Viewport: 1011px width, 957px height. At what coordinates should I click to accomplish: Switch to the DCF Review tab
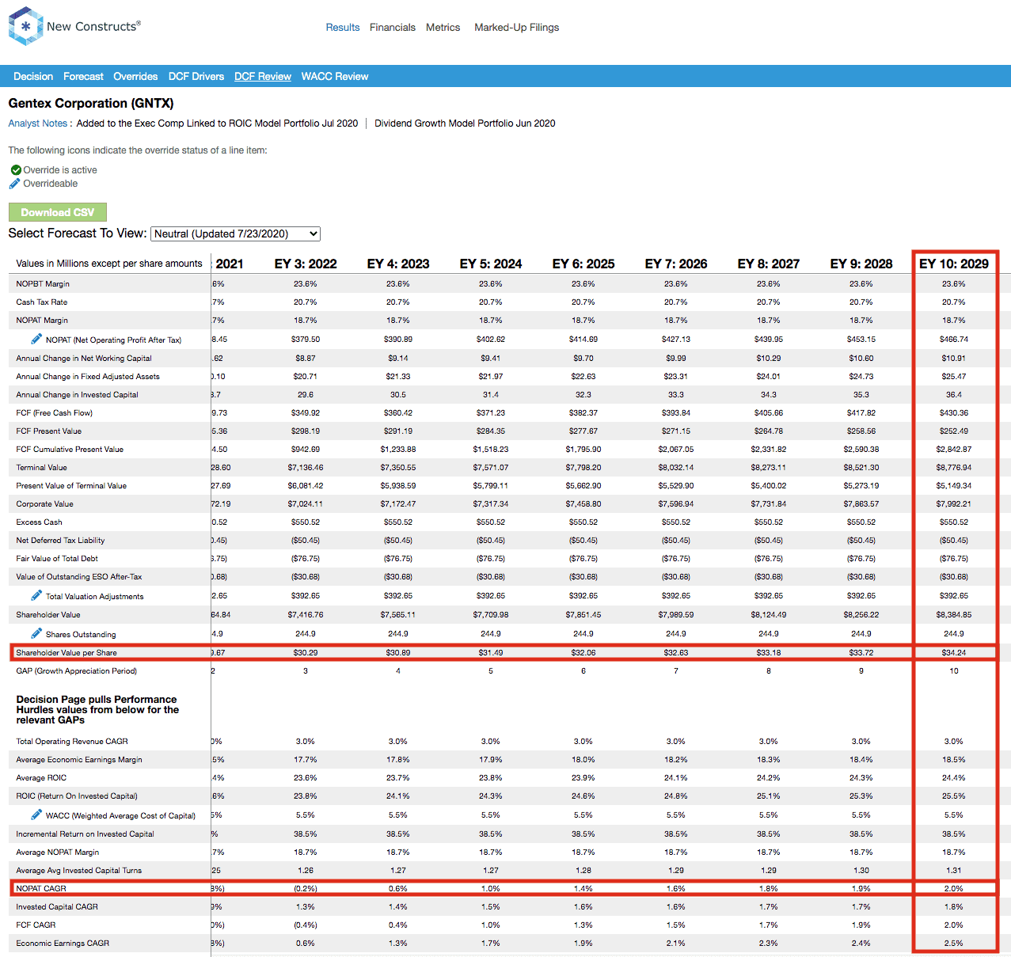pos(263,77)
